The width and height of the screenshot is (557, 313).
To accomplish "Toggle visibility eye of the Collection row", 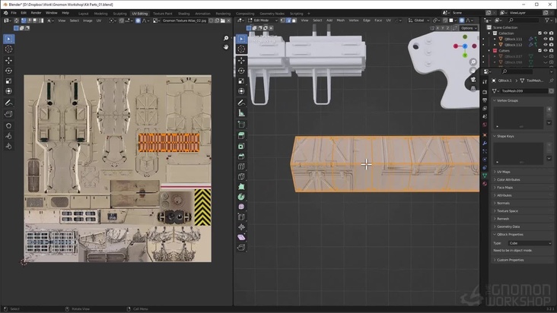I will (x=546, y=33).
